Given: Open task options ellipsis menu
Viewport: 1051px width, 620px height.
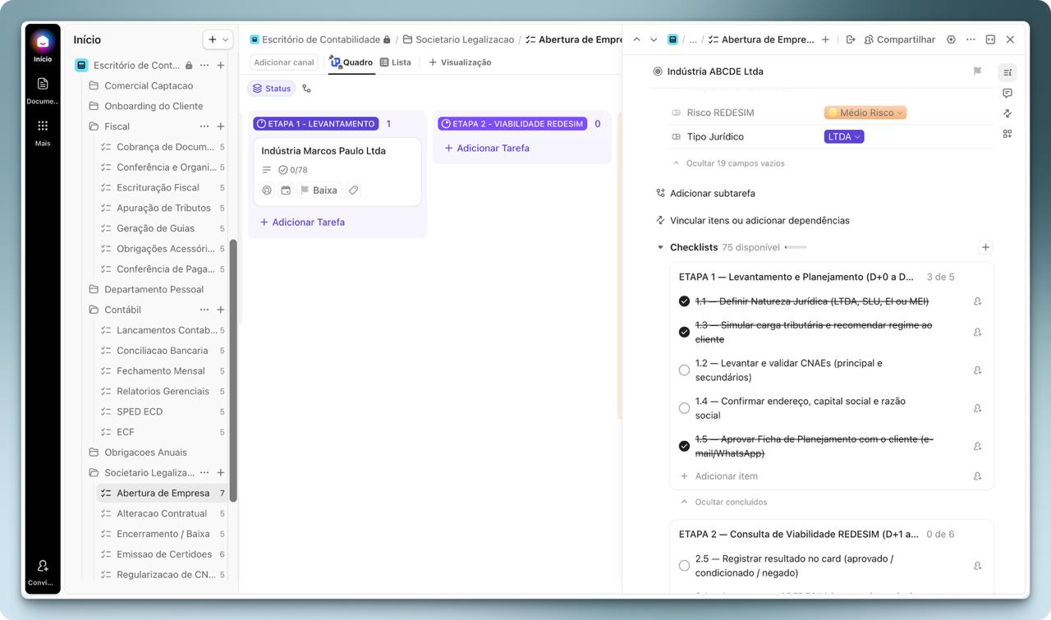Looking at the screenshot, I should click(x=971, y=39).
